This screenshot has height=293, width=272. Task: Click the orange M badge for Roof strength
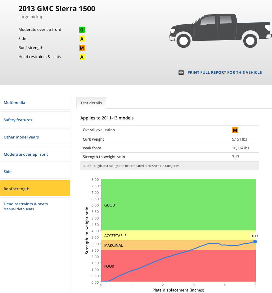pyautogui.click(x=82, y=48)
